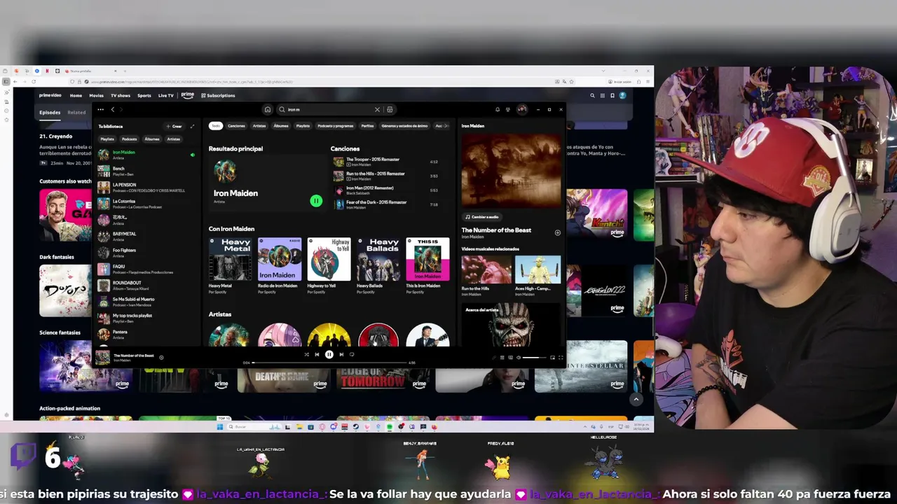Viewport: 897px width, 504px height.
Task: Adjust the Spotify volume slider
Action: pos(534,358)
